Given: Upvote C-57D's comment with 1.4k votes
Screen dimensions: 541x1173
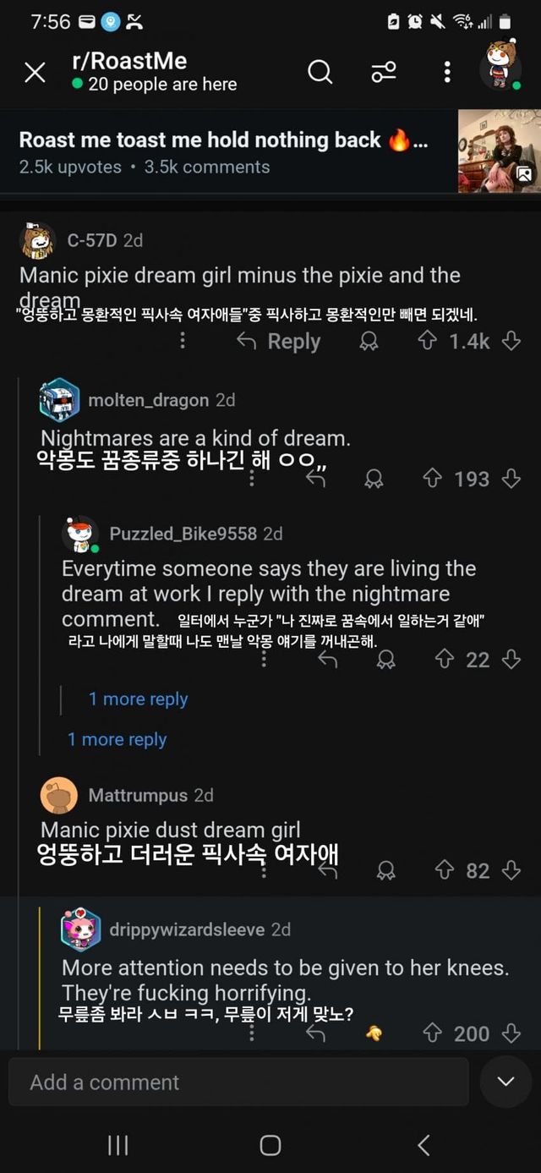Looking at the screenshot, I should (428, 341).
